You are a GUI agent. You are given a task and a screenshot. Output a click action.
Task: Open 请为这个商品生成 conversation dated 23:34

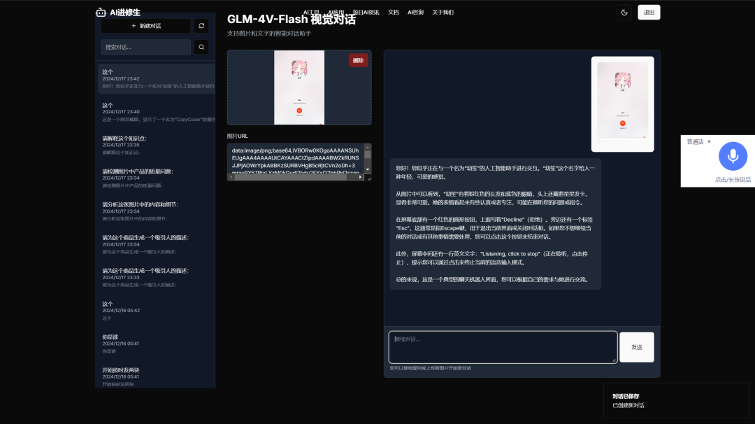coord(157,244)
